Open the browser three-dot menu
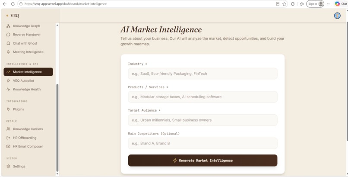The image size is (348, 177). [x=329, y=4]
